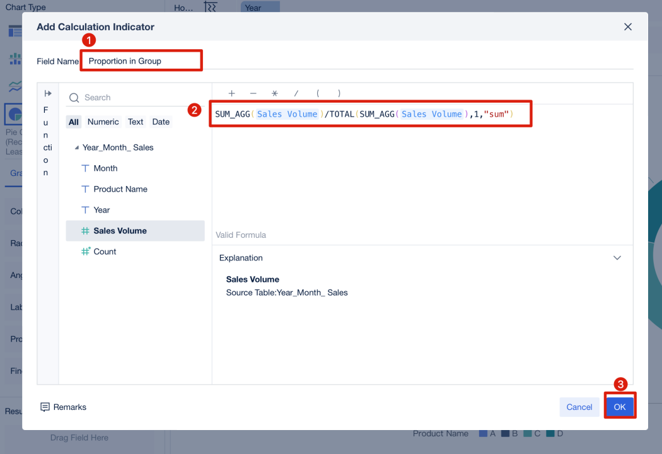The height and width of the screenshot is (454, 662).
Task: Collapse the field list with the arrow icon
Action: point(48,92)
